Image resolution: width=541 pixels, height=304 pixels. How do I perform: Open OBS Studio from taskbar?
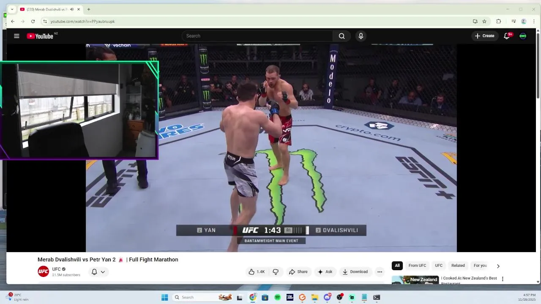(x=339, y=297)
